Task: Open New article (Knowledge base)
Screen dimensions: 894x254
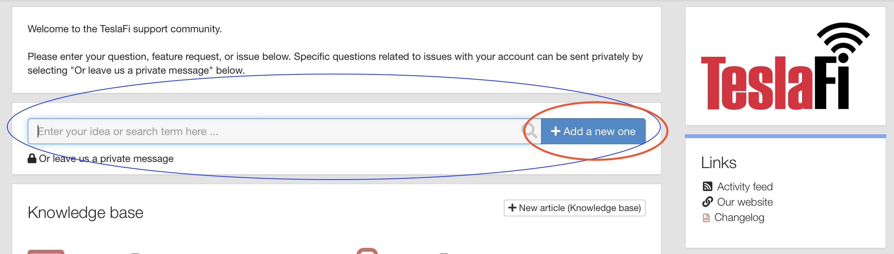Action: (x=575, y=208)
